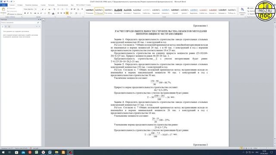The width and height of the screenshot is (276, 155).
Task: Apply numbered list icon
Action: pos(62,9)
